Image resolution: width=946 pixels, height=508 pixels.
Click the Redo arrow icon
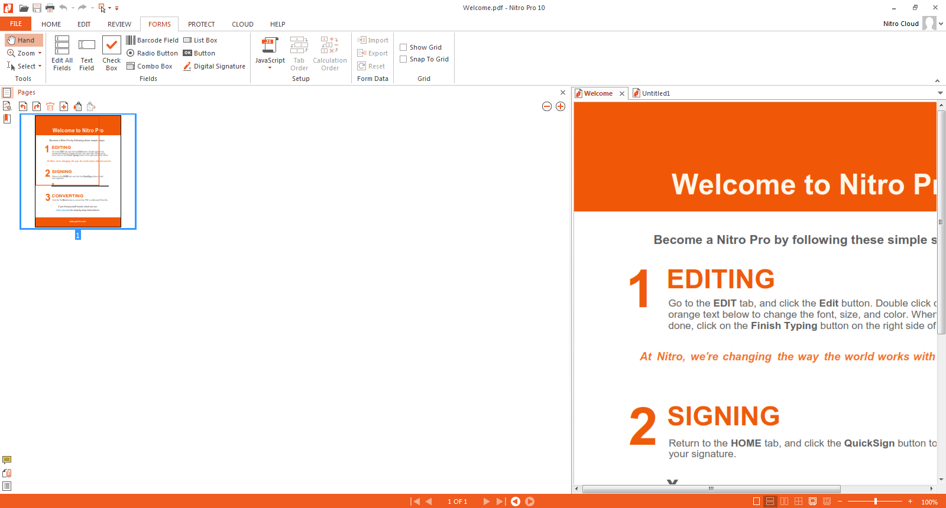click(x=82, y=8)
